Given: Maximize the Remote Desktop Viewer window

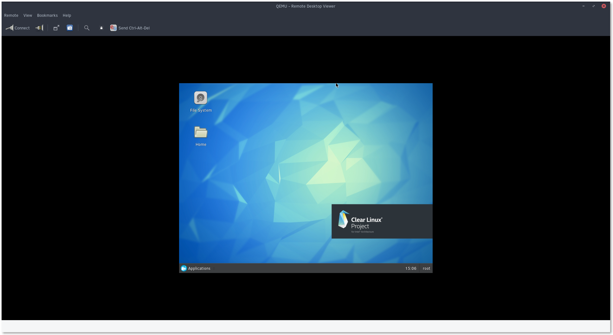Looking at the screenshot, I should [594, 6].
